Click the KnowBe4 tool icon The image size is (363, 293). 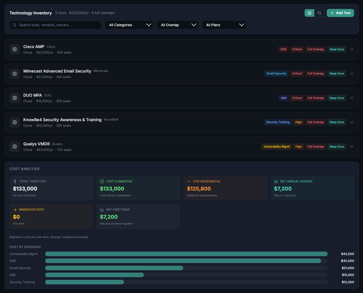15,122
